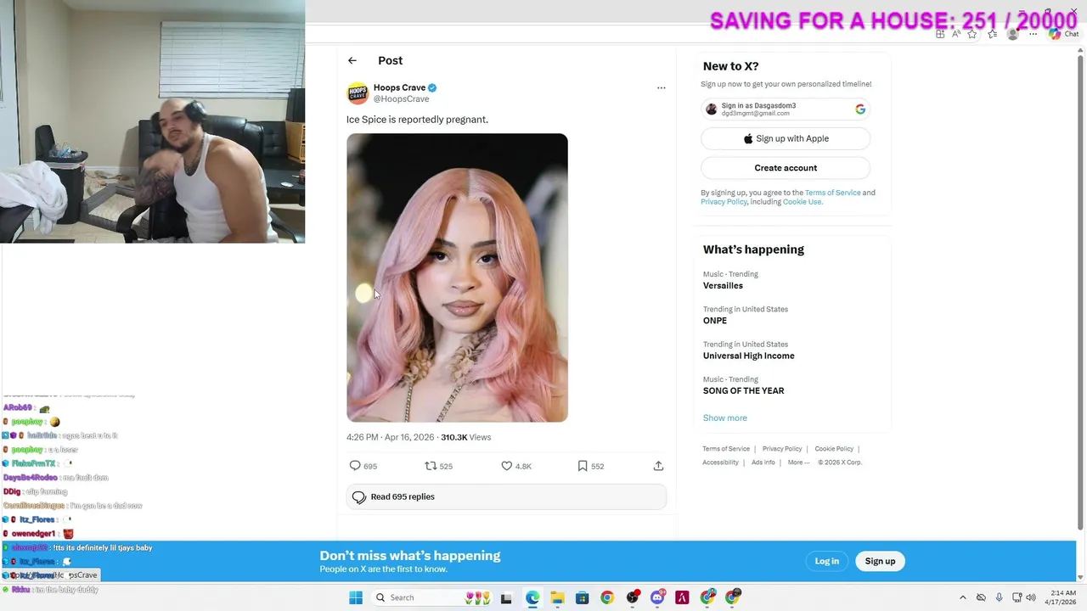Click Read 695 replies

[x=506, y=496]
